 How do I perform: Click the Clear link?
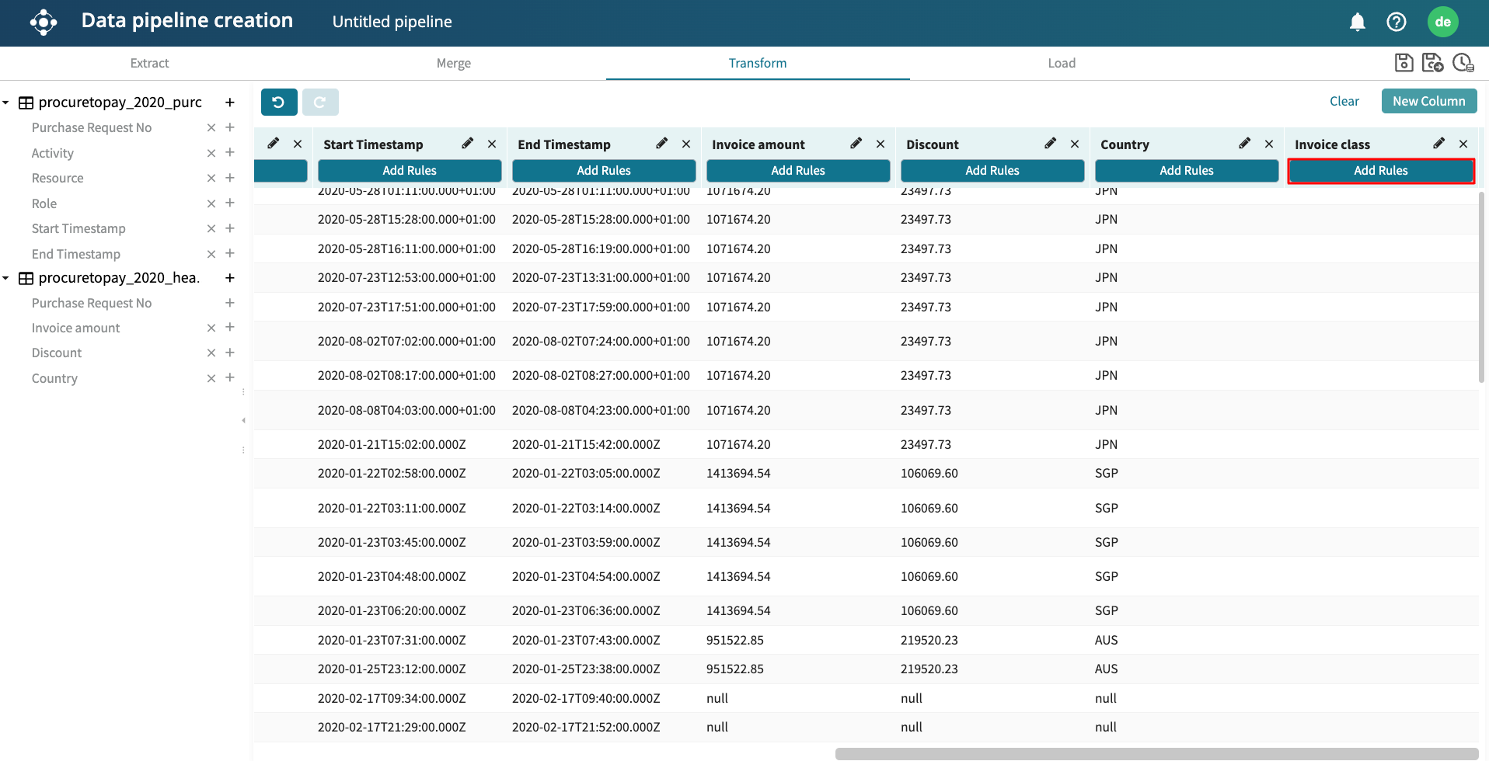(x=1344, y=101)
